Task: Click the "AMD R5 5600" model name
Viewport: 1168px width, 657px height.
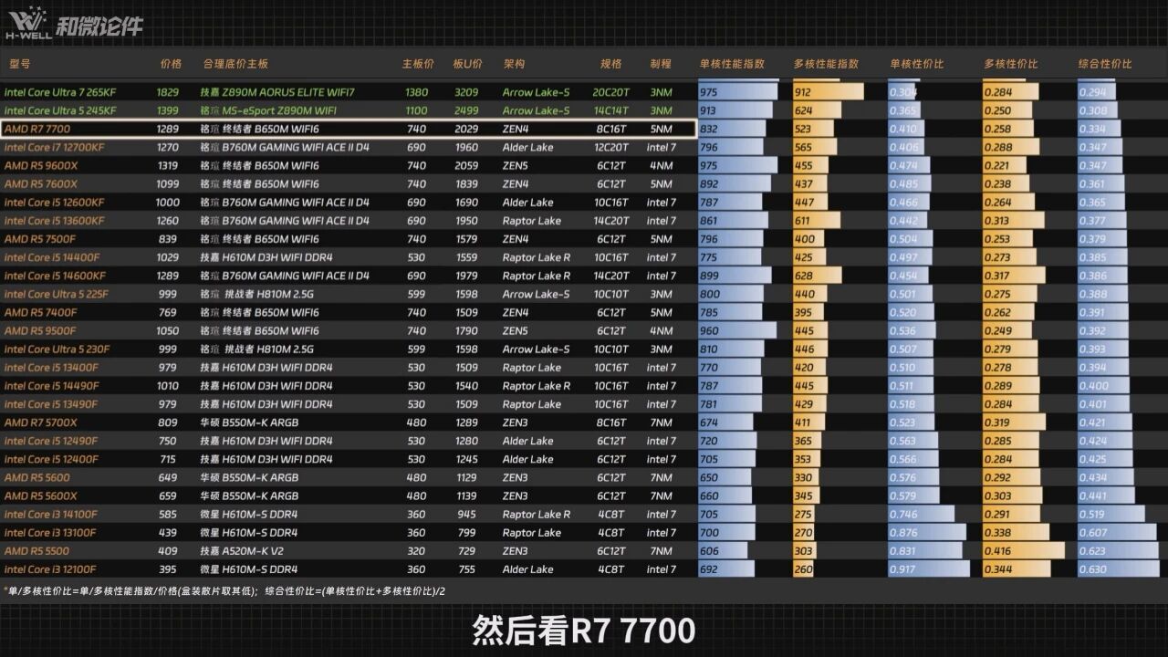Action: pyautogui.click(x=37, y=477)
